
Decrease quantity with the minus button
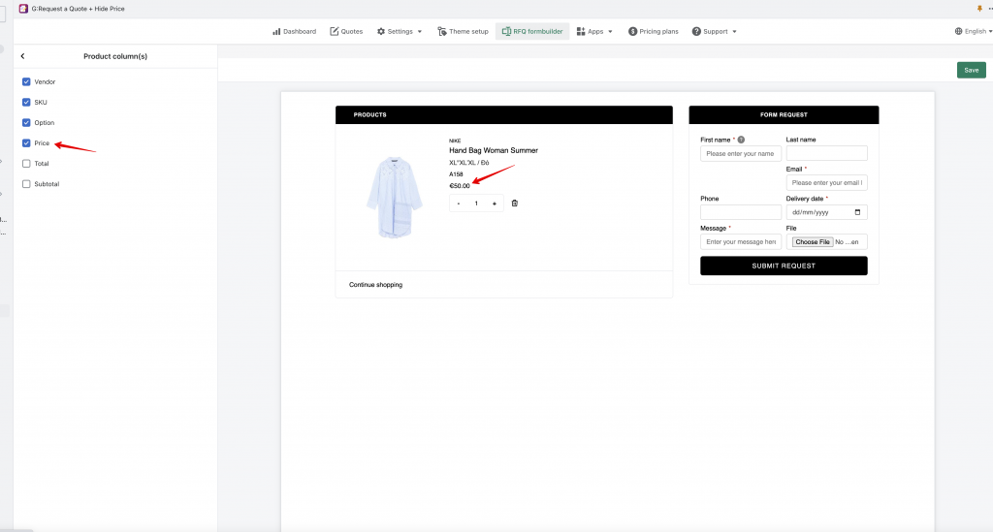459,203
